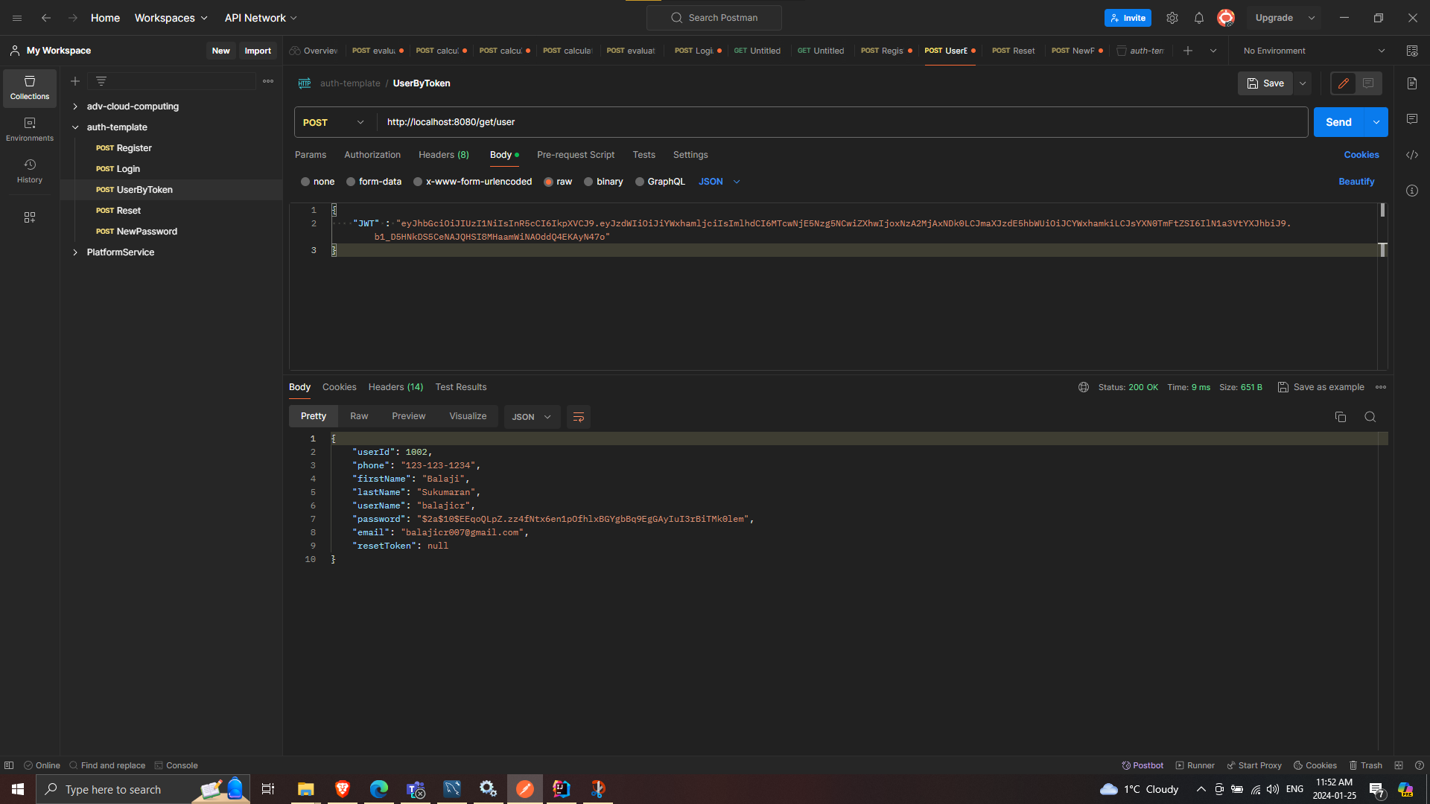This screenshot has height=804, width=1430.
Task: Open the Postman settings gear
Action: point(1172,18)
